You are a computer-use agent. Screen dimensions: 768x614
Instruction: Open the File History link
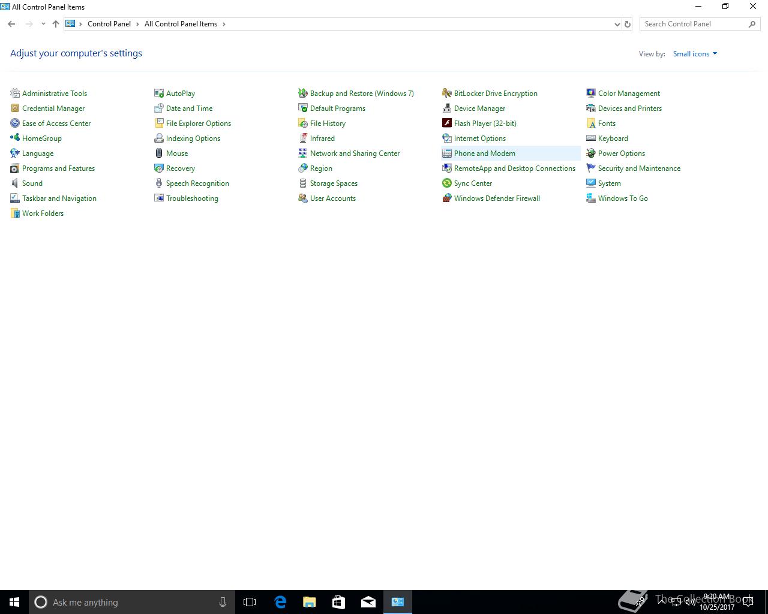(328, 123)
